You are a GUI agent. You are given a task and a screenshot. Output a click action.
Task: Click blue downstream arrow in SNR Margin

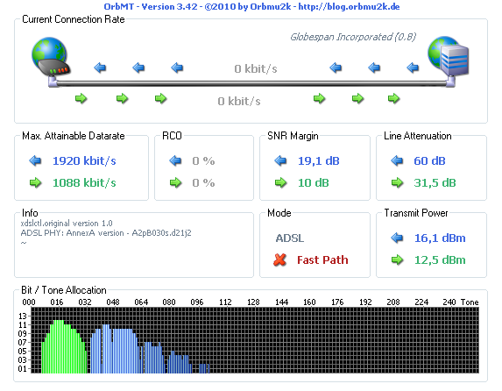(x=280, y=160)
